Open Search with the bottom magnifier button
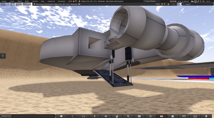214x118 pixels. pyautogui.click(x=128, y=116)
